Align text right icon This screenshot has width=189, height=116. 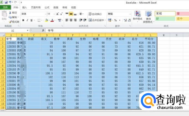click(x=75, y=20)
